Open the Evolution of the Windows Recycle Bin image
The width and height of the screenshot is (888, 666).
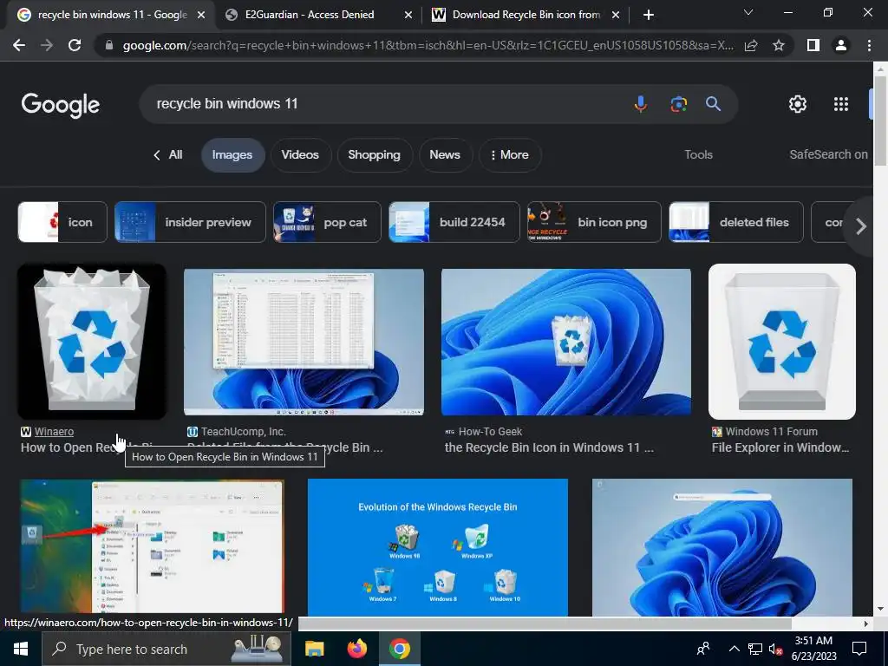point(437,548)
